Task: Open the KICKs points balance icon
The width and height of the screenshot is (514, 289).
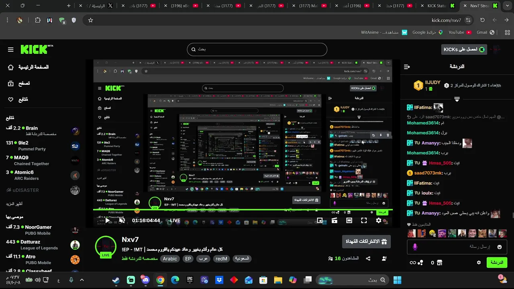Action: click(420, 263)
